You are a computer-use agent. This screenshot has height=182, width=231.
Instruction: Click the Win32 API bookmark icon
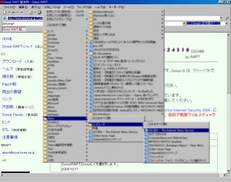click(x=91, y=57)
